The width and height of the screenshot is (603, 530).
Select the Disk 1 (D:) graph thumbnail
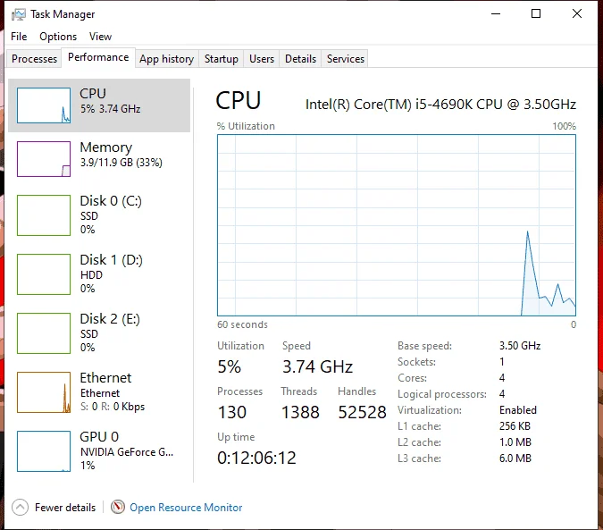tap(44, 274)
